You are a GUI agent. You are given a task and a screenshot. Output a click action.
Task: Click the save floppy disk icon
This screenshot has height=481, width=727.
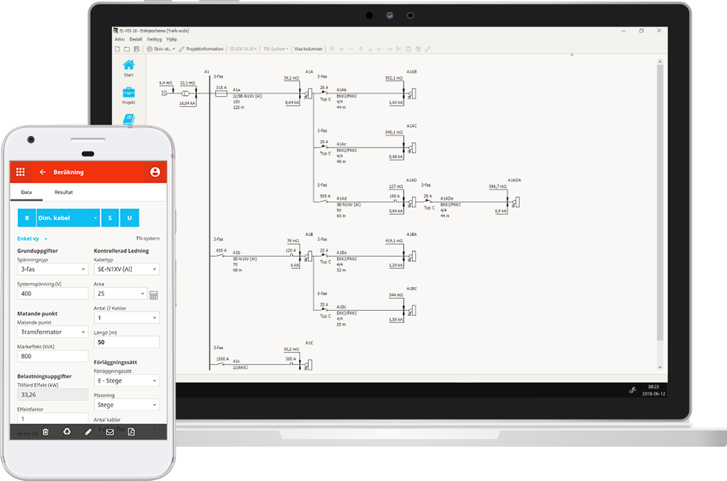(136, 49)
